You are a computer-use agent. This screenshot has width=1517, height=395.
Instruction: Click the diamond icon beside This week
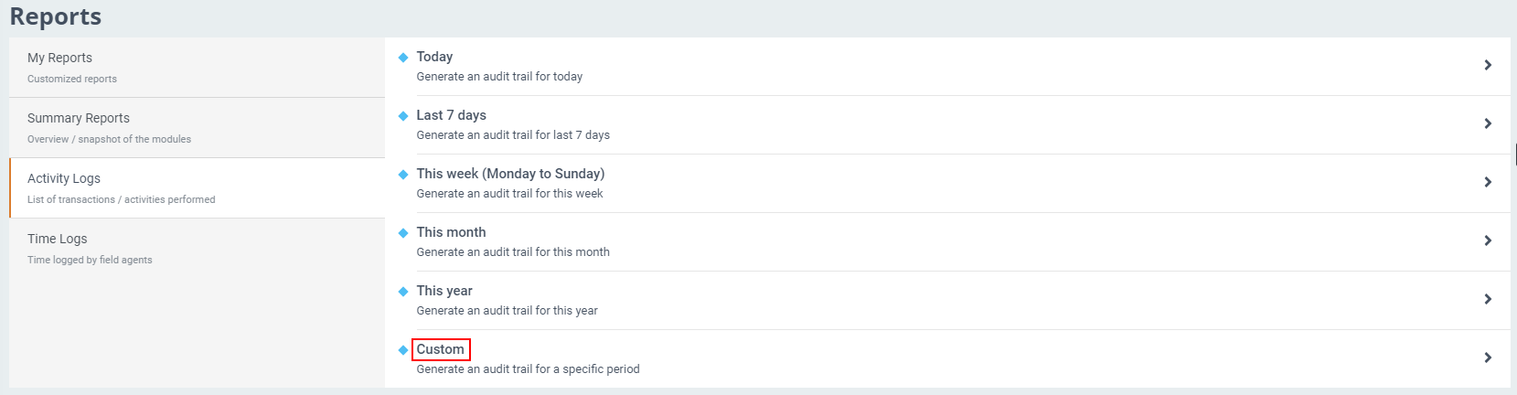(x=403, y=175)
